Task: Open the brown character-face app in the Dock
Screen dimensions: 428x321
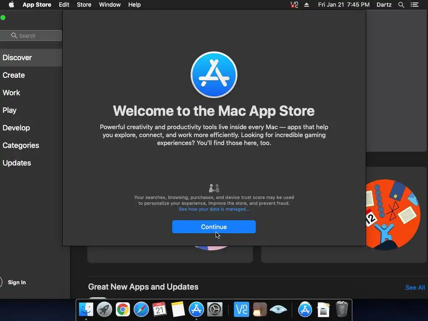Action: pyautogui.click(x=260, y=309)
